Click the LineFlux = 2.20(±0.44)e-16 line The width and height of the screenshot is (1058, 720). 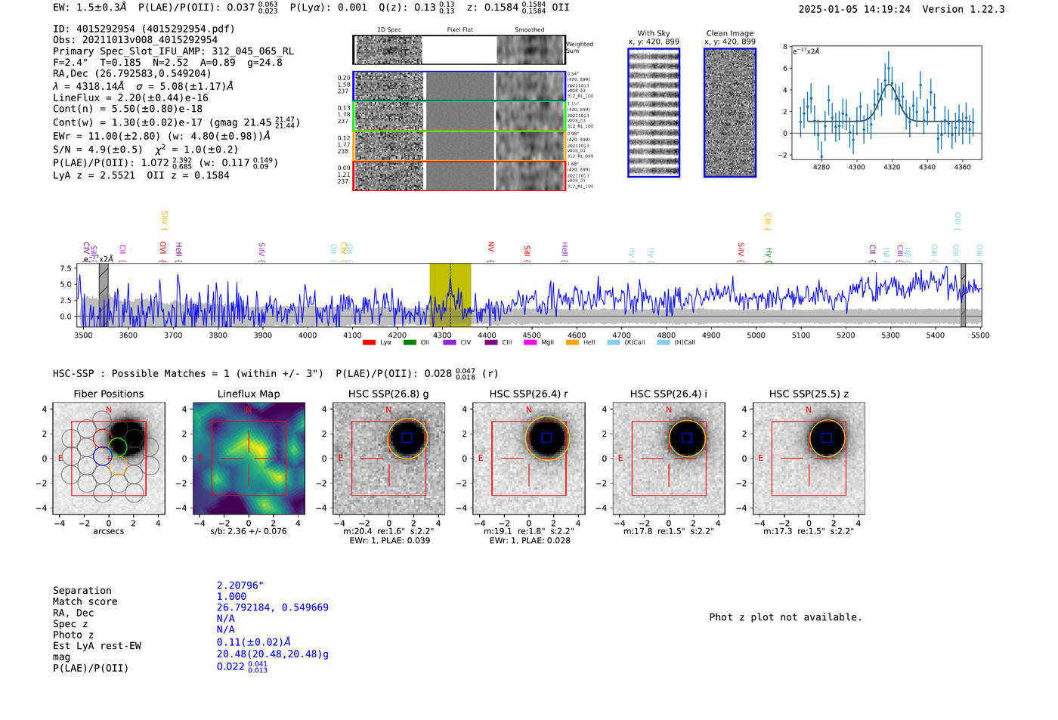tap(131, 97)
